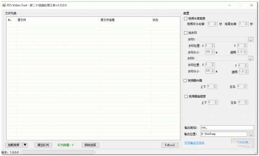Click the 版本: 1.0.0.0 version text
Image resolution: width=259 pixels, height=156 pixels.
(10, 153)
